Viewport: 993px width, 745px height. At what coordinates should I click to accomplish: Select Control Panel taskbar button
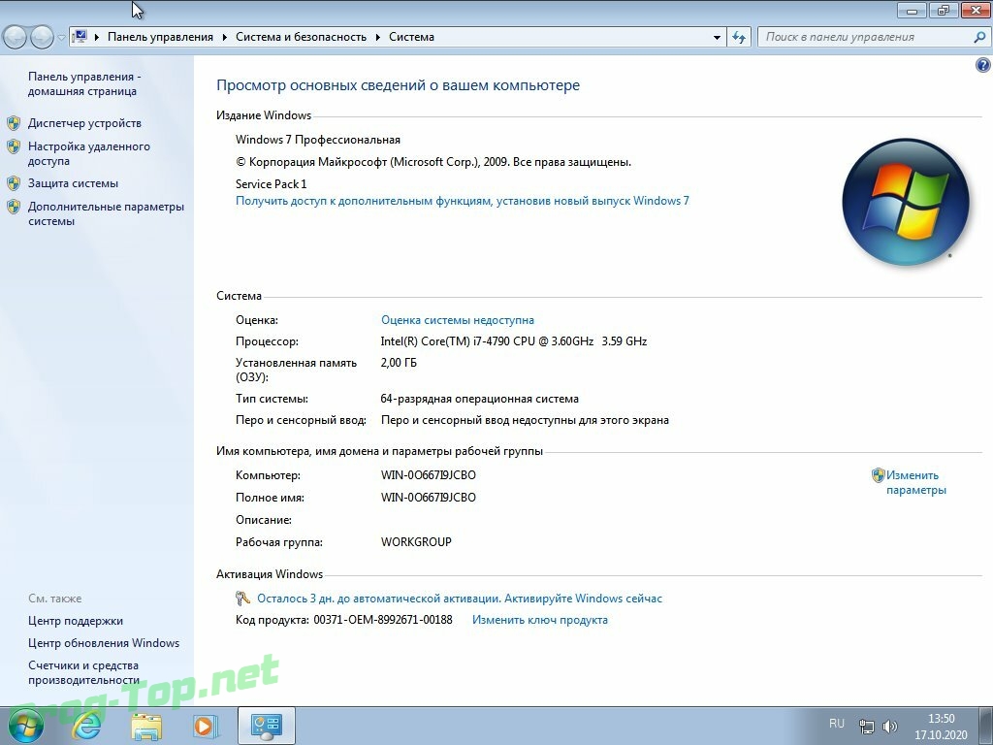266,726
